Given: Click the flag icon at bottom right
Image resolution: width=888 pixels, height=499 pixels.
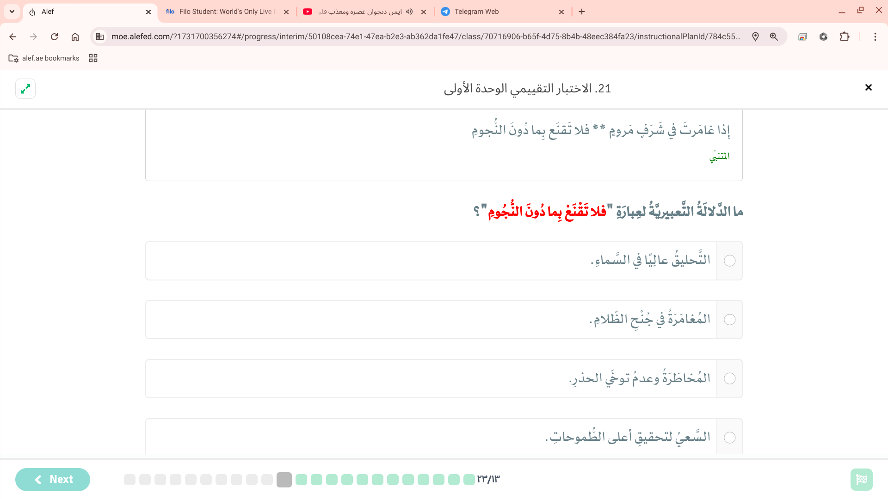Looking at the screenshot, I should click(861, 480).
